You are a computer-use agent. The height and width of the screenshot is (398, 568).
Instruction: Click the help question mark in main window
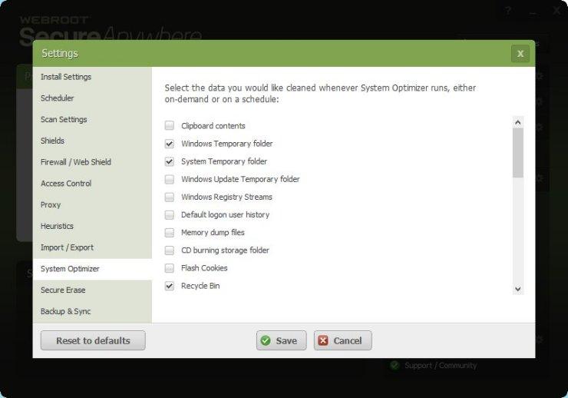coord(508,12)
